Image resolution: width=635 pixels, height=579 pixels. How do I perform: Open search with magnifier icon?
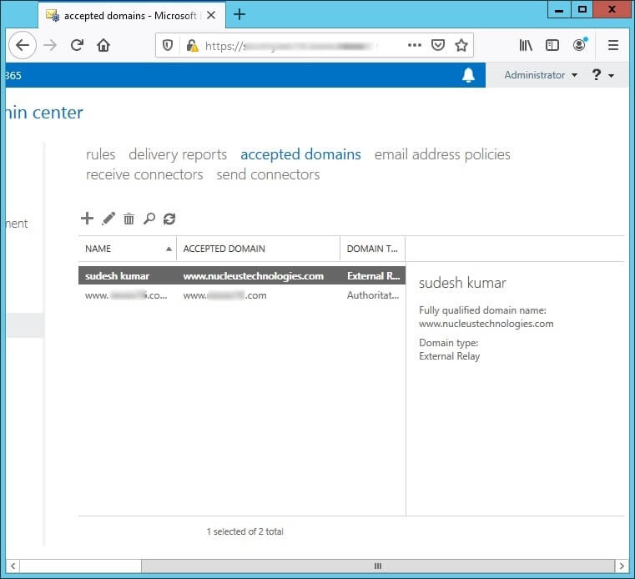click(149, 219)
